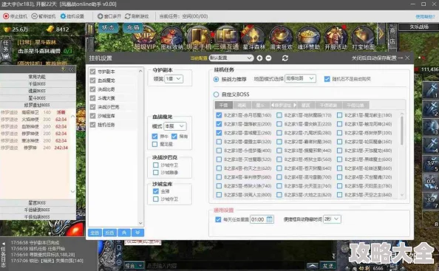The height and width of the screenshot is (271, 439).
Task: Toggle the 沙城宝库 checkbox in task list
Action: (x=92, y=116)
